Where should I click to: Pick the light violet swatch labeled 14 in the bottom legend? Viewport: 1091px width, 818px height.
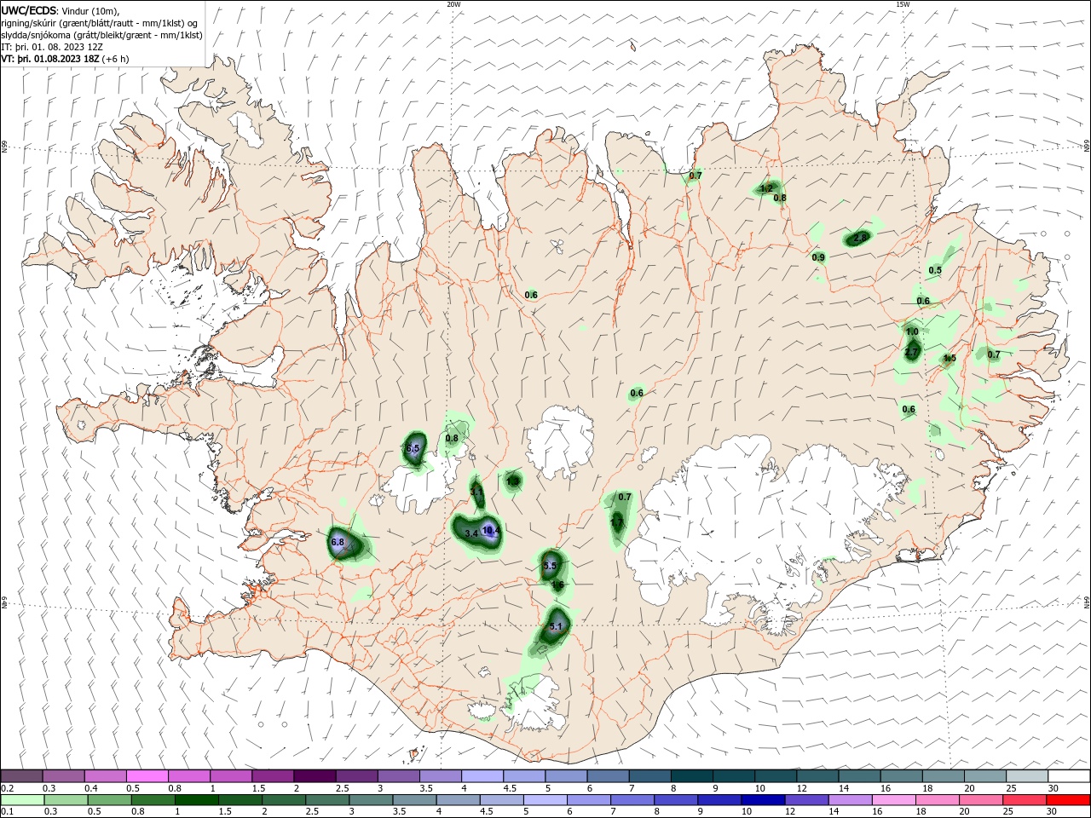850,800
